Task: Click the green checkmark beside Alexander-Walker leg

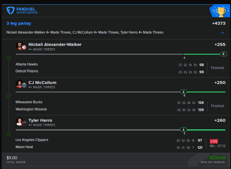Action: pyautogui.click(x=9, y=58)
